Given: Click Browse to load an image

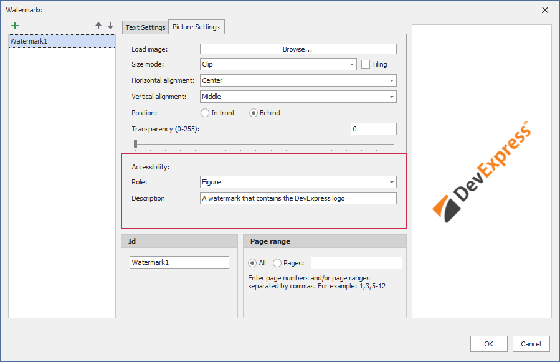Looking at the screenshot, I should point(298,49).
